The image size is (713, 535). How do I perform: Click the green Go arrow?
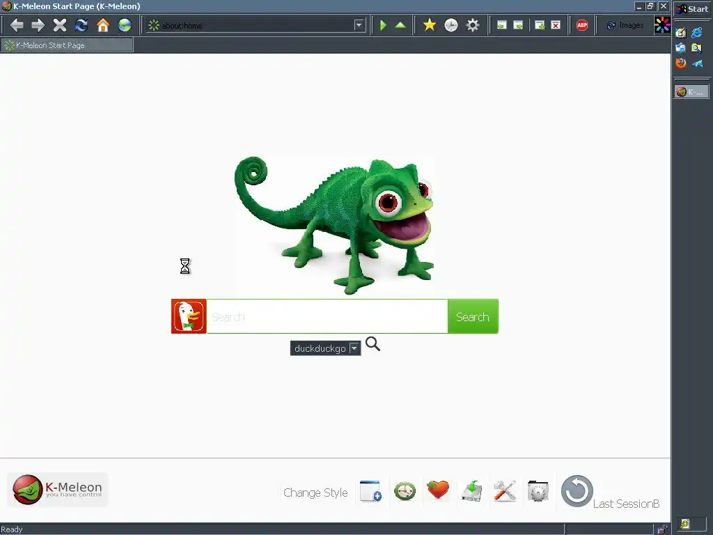pos(383,25)
